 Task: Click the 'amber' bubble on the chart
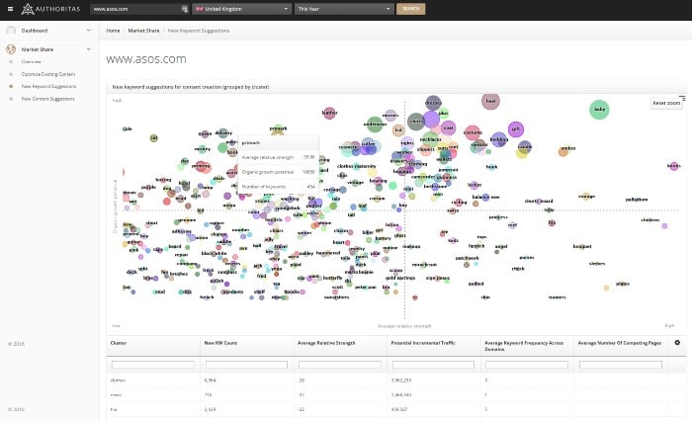click(564, 151)
